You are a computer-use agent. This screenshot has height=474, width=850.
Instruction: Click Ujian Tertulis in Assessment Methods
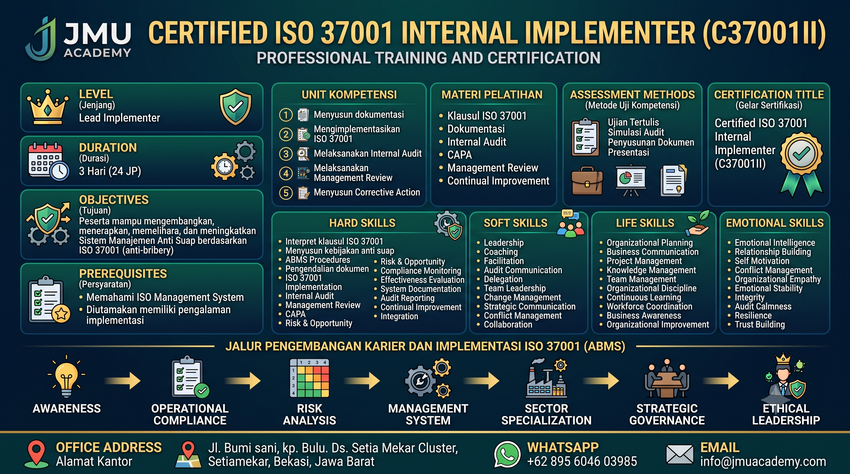tap(633, 122)
